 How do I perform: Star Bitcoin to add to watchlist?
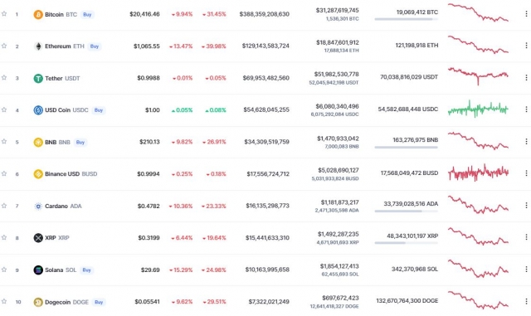(4, 14)
